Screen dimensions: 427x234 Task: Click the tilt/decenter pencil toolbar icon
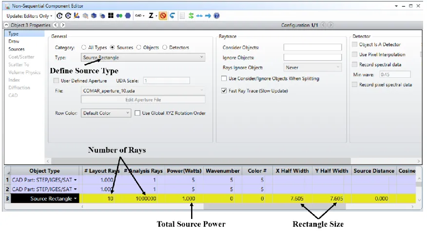(x=77, y=16)
